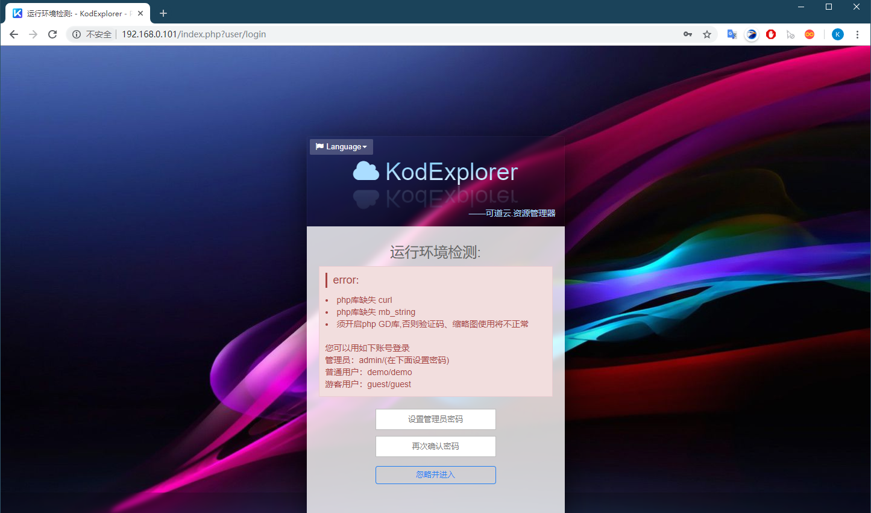Click the 运行环境检测 heading
Image resolution: width=871 pixels, height=513 pixels.
pos(435,252)
